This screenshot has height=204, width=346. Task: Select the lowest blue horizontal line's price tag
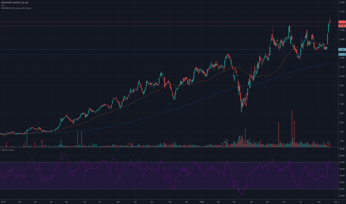tap(342, 54)
